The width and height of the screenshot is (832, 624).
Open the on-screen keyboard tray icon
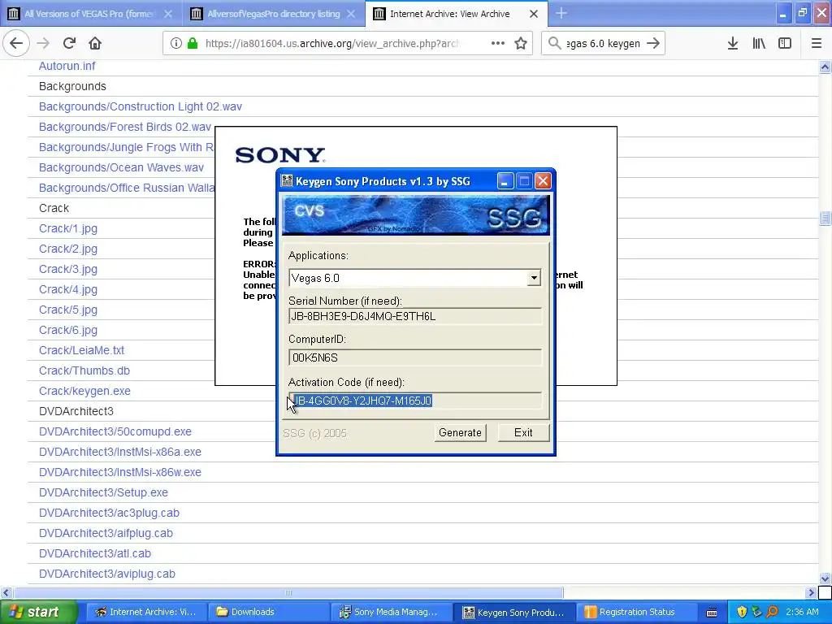pos(712,613)
